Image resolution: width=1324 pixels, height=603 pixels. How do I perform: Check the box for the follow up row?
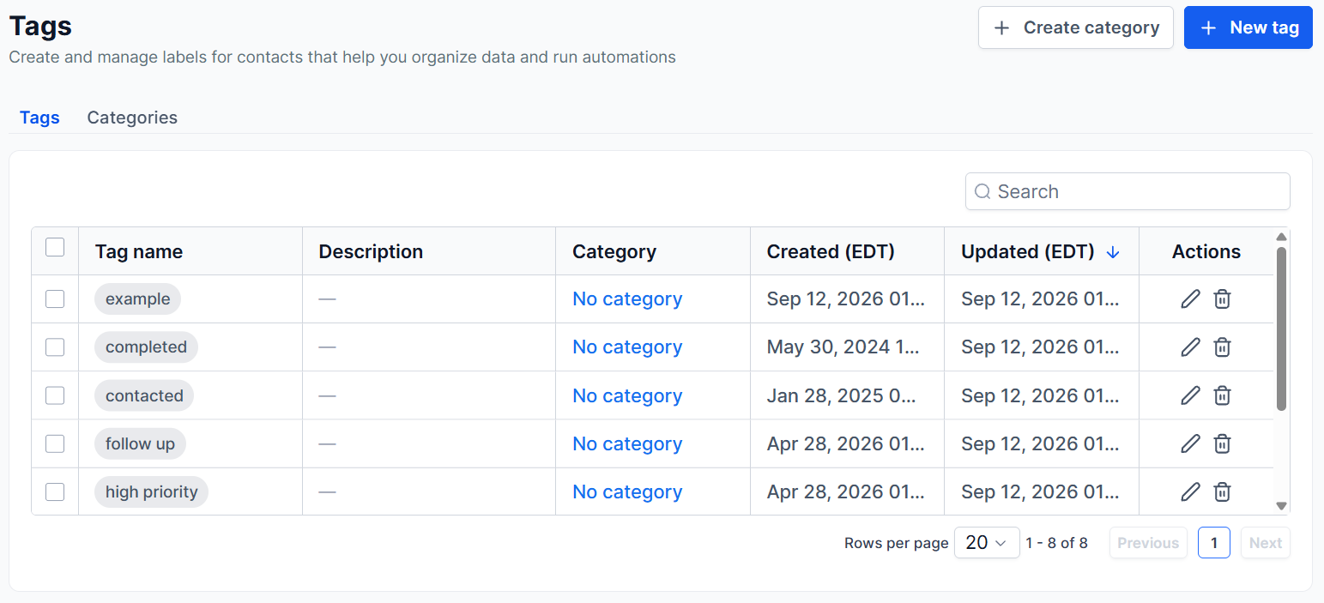point(55,443)
